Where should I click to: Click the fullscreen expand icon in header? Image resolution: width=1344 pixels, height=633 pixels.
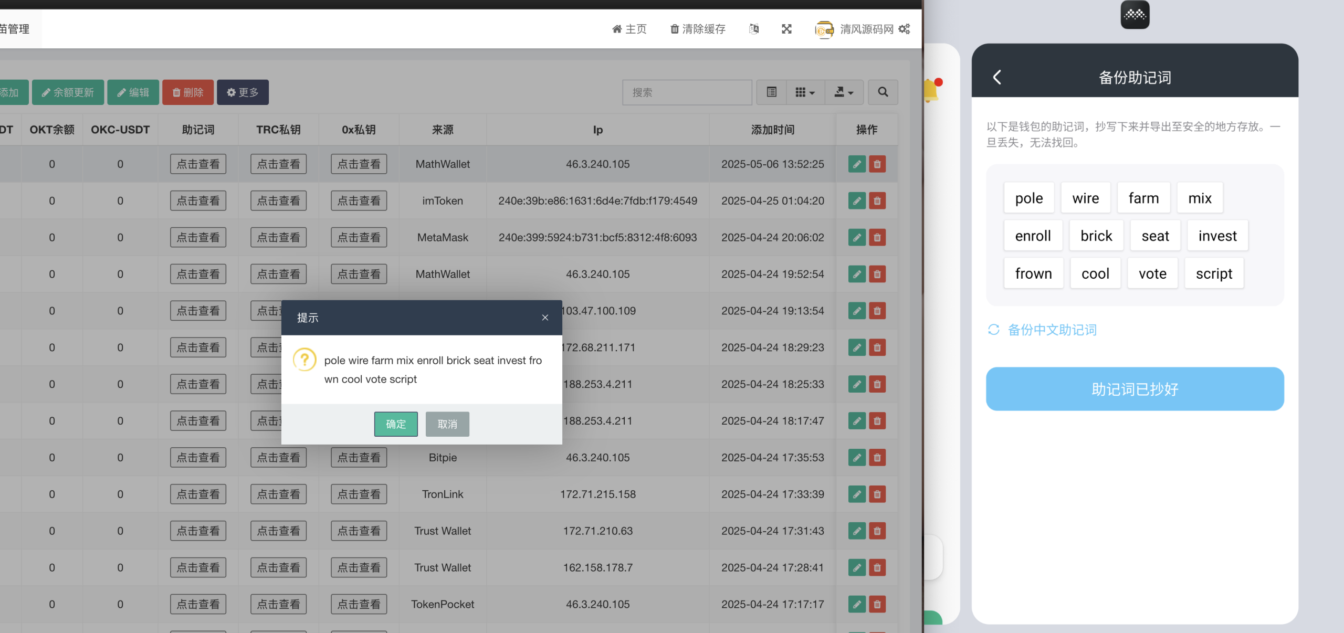(x=786, y=29)
